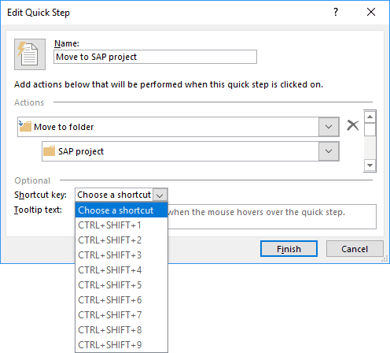Click the Tooltip text label
This screenshot has height=353, width=390.
click(38, 210)
